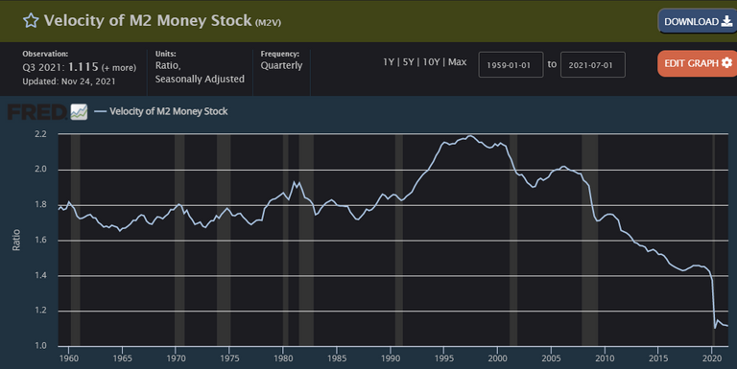Viewport: 737px width, 369px height.
Task: Open the EDIT GRAPH panel
Action: [x=698, y=63]
